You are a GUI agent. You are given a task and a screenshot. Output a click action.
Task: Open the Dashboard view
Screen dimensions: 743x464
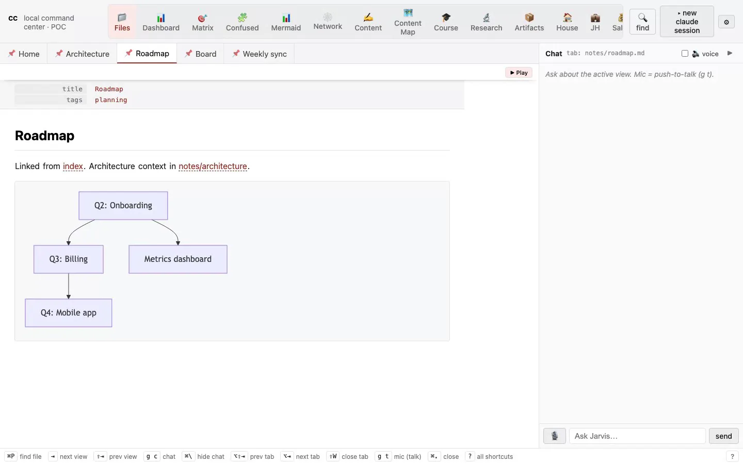(x=161, y=22)
